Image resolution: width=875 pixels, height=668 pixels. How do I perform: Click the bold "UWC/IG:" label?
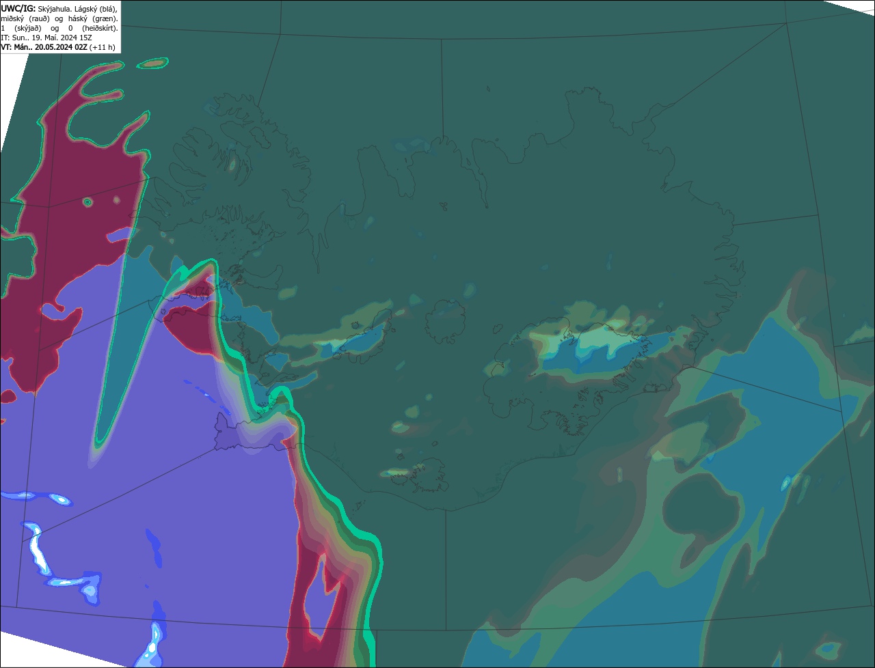18,9
